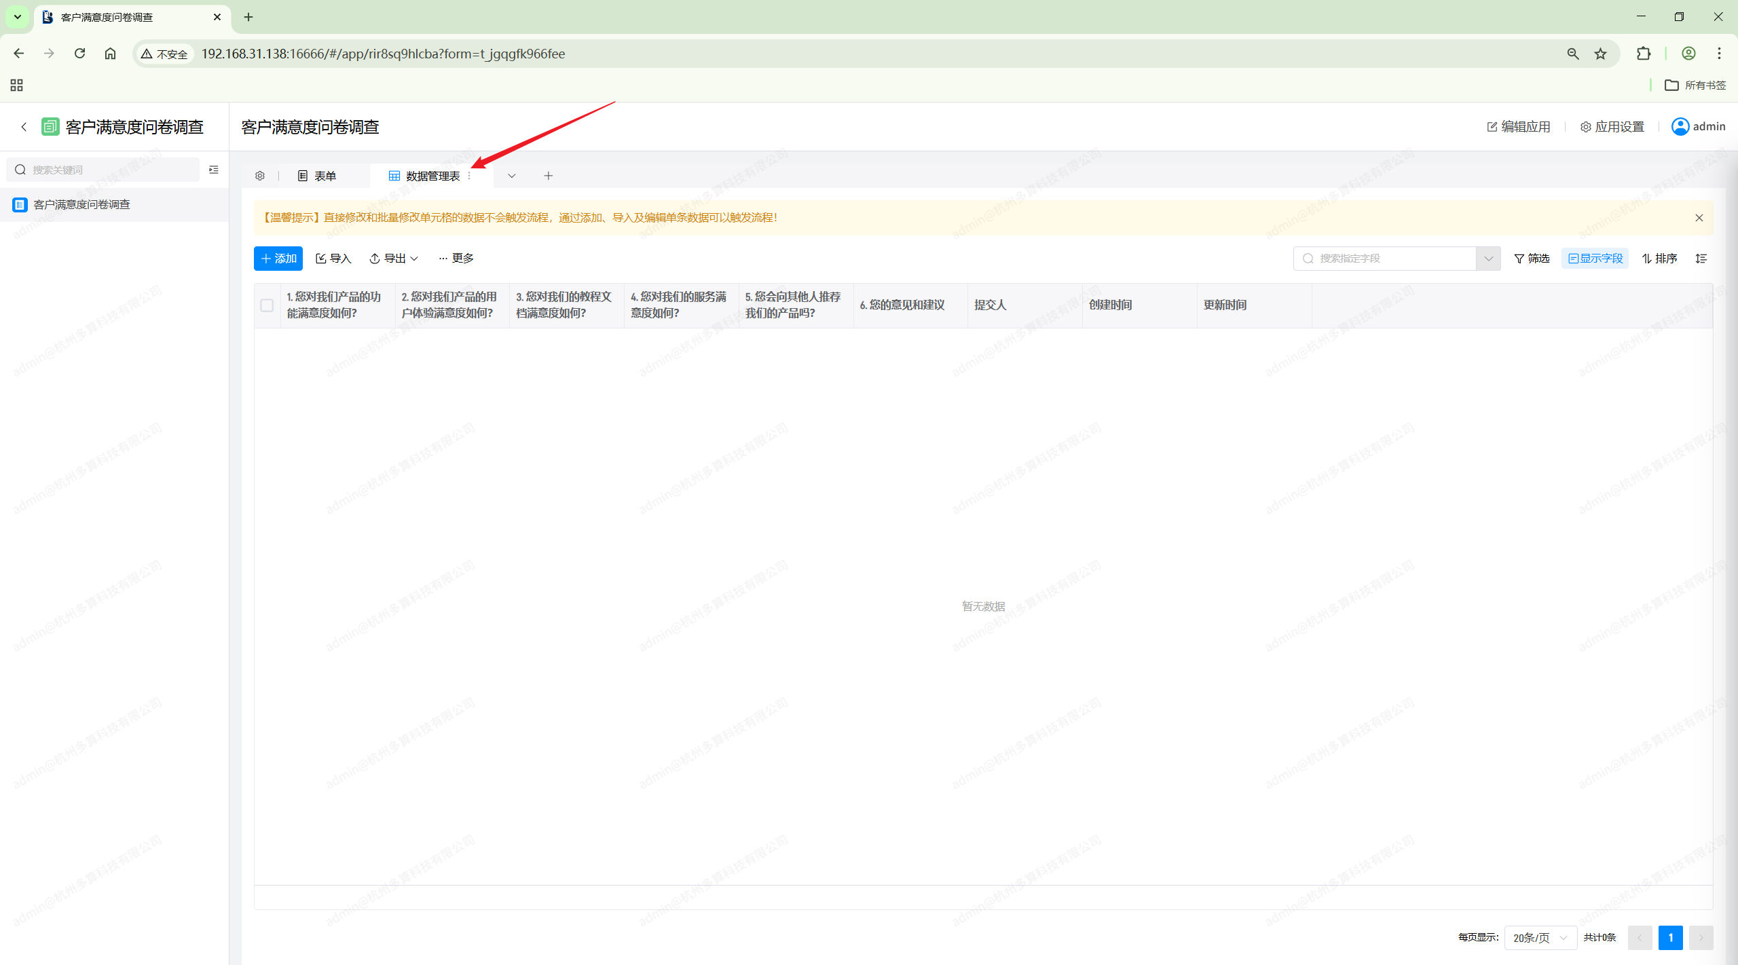Select 客户满意度问卷调查 in the left sidebar

pyautogui.click(x=81, y=204)
